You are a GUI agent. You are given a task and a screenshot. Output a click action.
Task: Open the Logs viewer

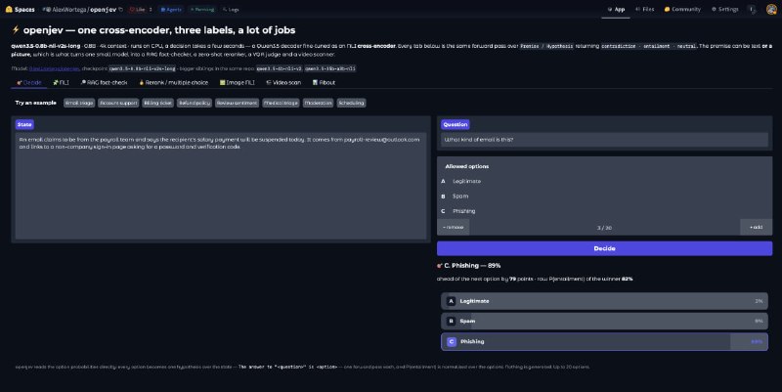click(x=231, y=9)
